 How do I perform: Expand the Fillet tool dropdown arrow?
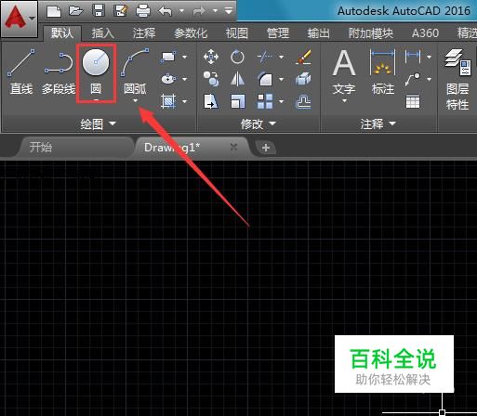pos(282,79)
